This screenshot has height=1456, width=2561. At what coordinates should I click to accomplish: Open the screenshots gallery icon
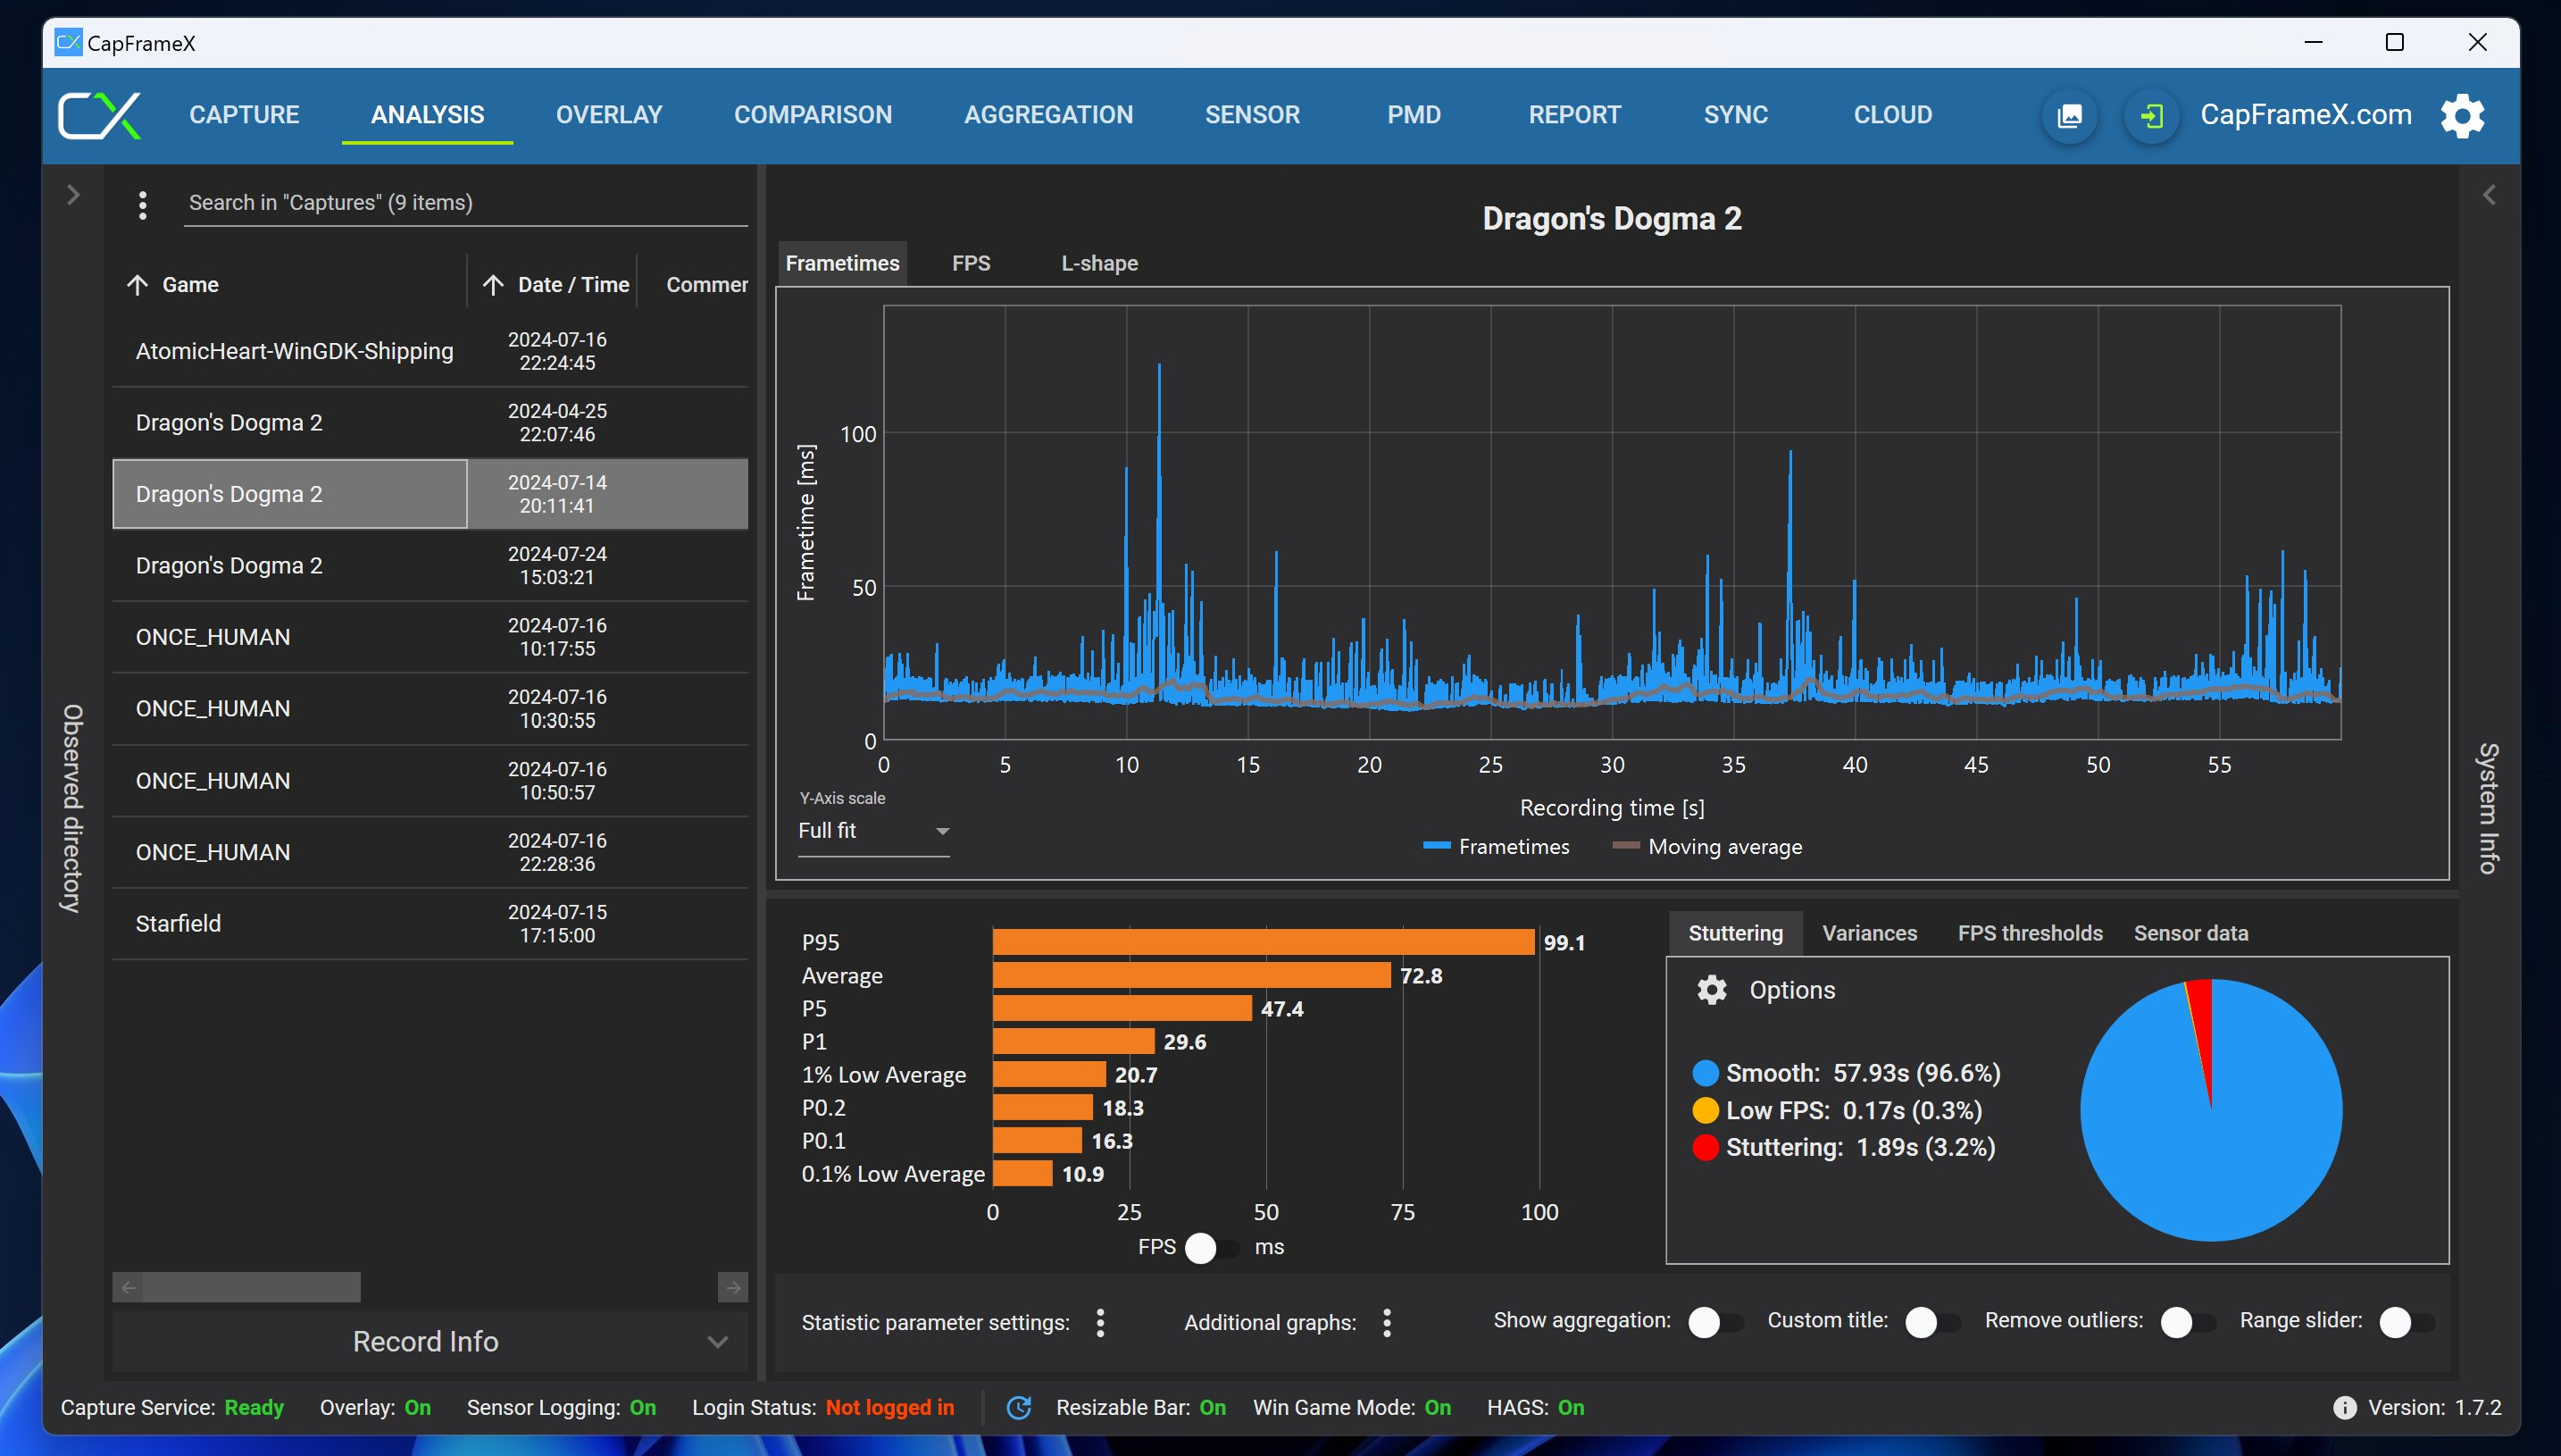(x=2069, y=116)
